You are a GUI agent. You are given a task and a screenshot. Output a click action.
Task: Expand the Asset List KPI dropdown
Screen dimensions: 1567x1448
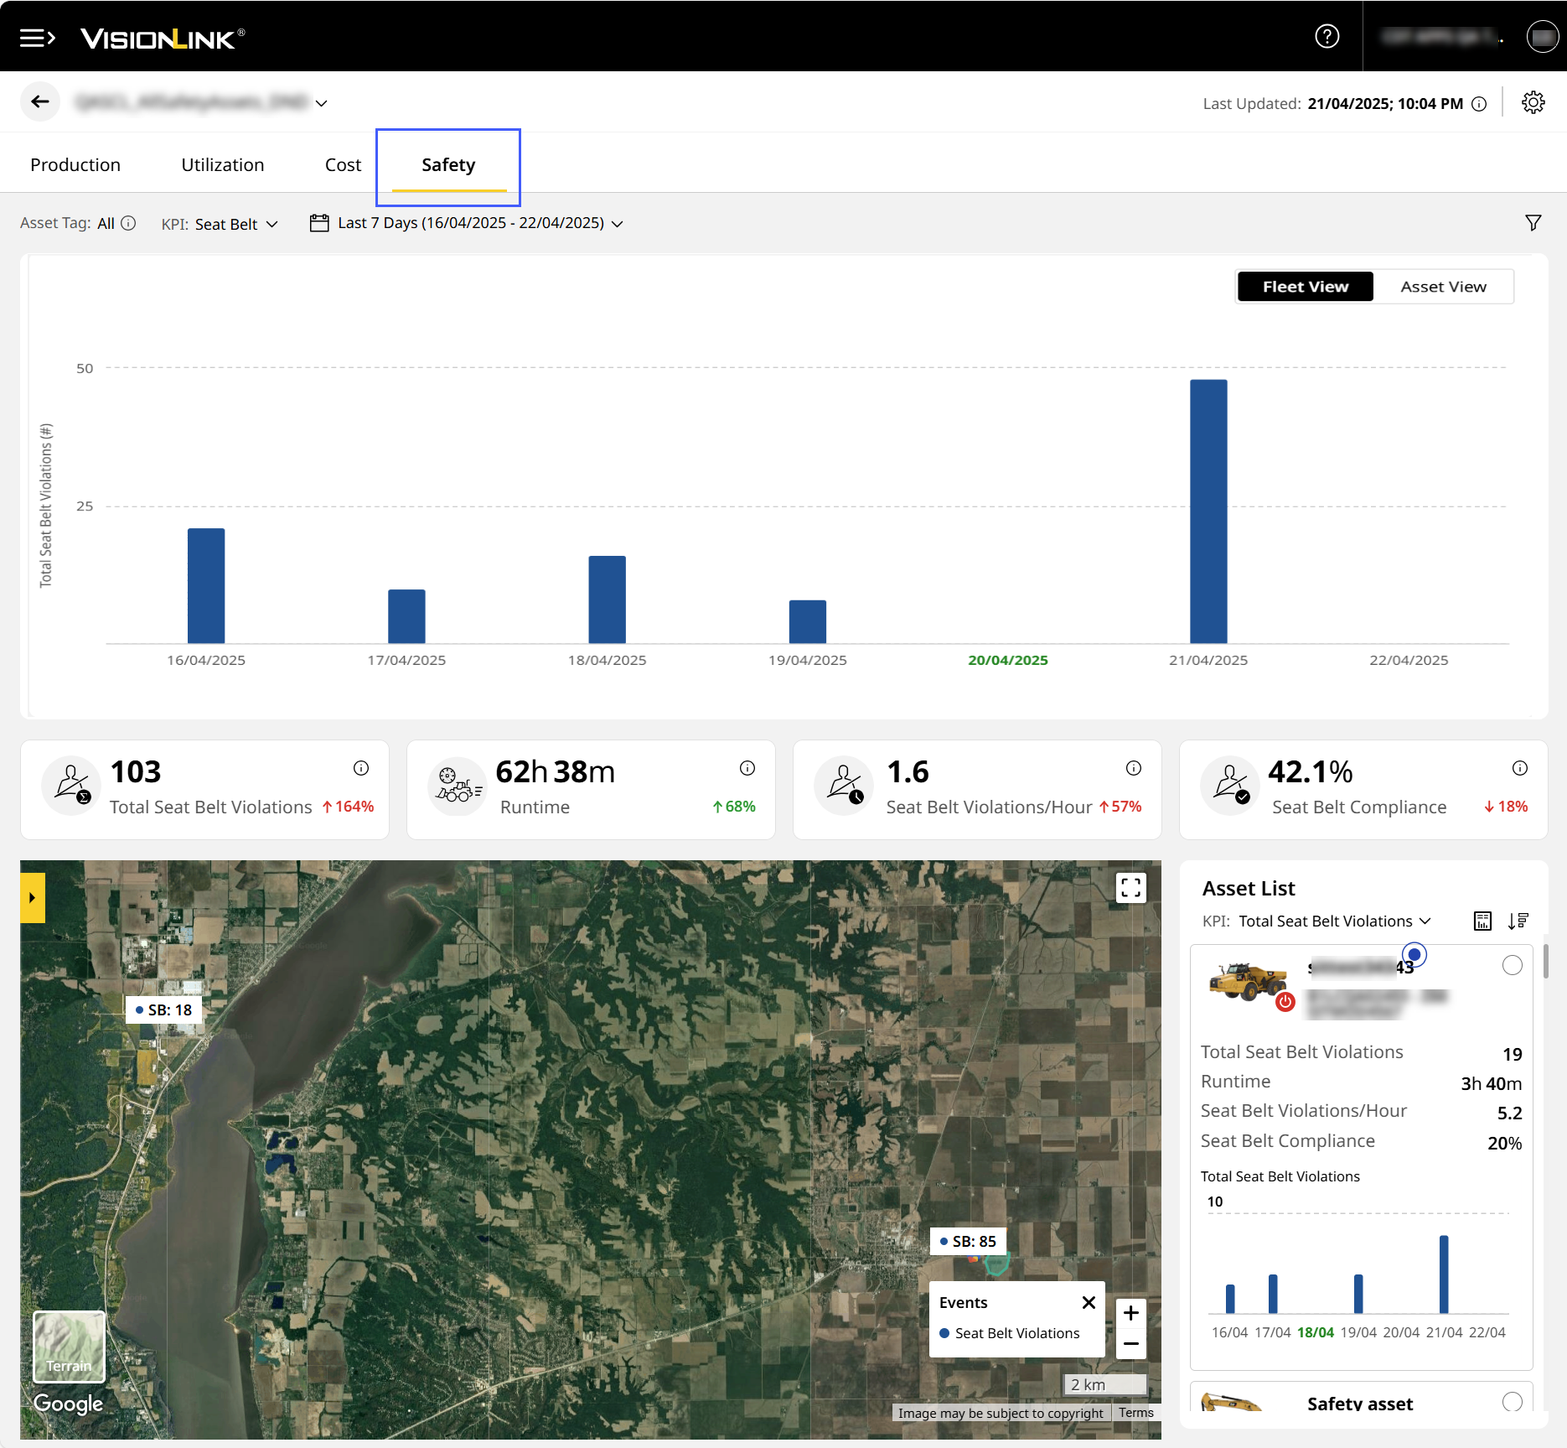click(x=1334, y=921)
